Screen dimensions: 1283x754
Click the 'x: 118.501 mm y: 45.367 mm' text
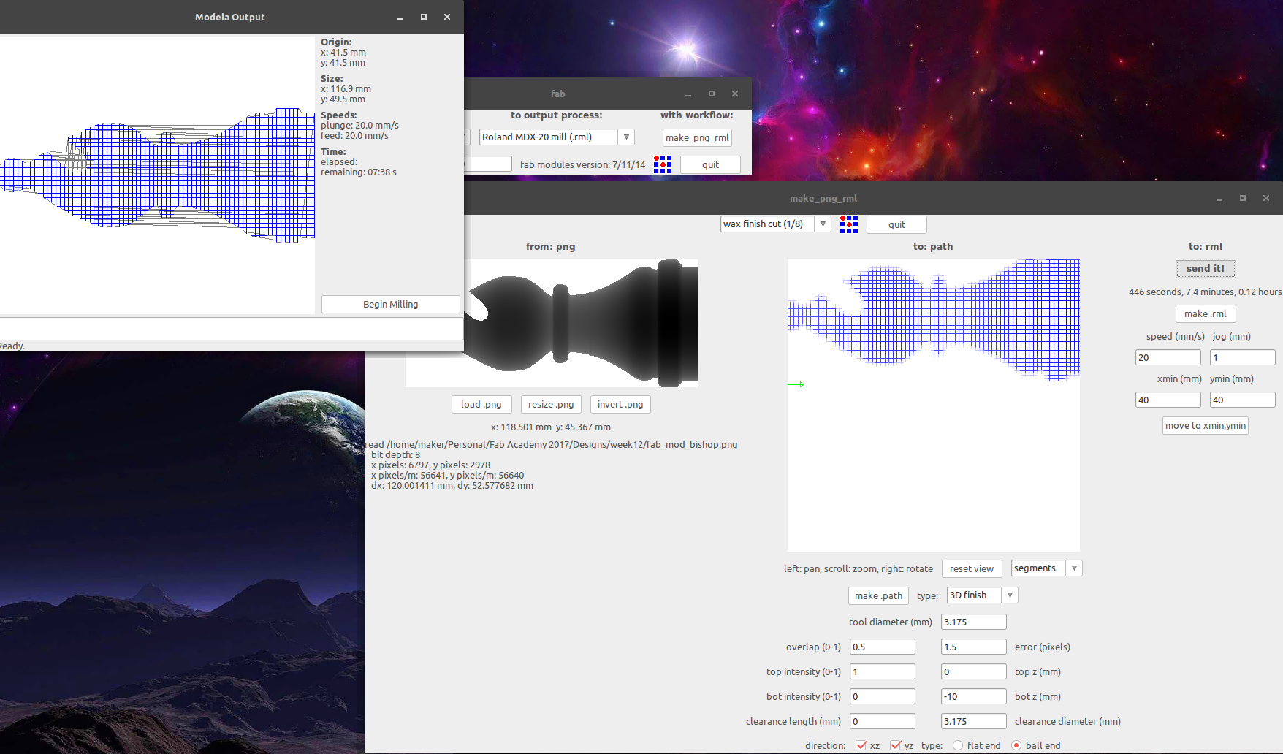(x=551, y=427)
